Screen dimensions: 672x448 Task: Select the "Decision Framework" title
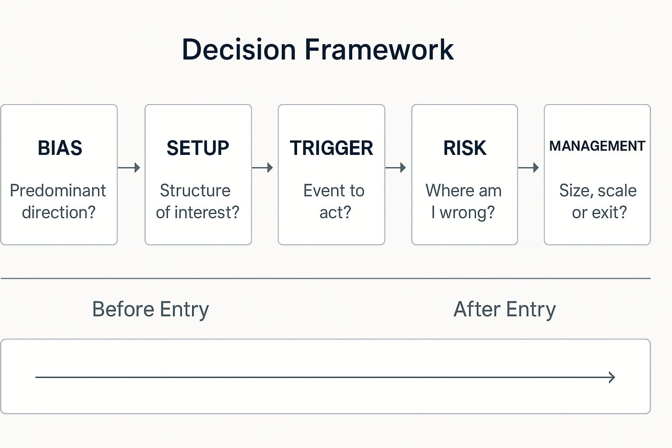pos(318,49)
